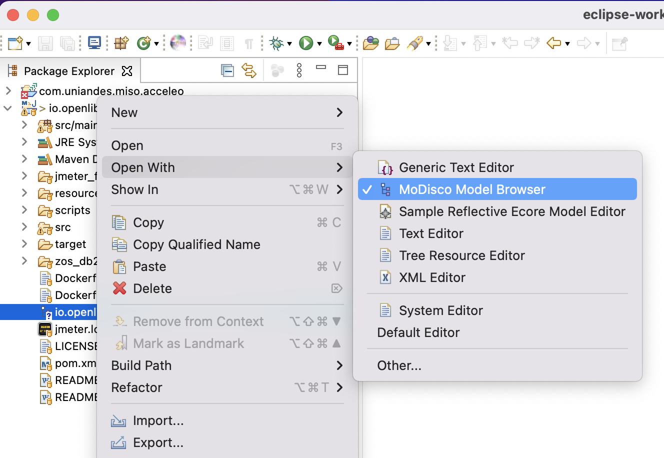
Task: Click the Debug bug icon
Action: pyautogui.click(x=276, y=43)
